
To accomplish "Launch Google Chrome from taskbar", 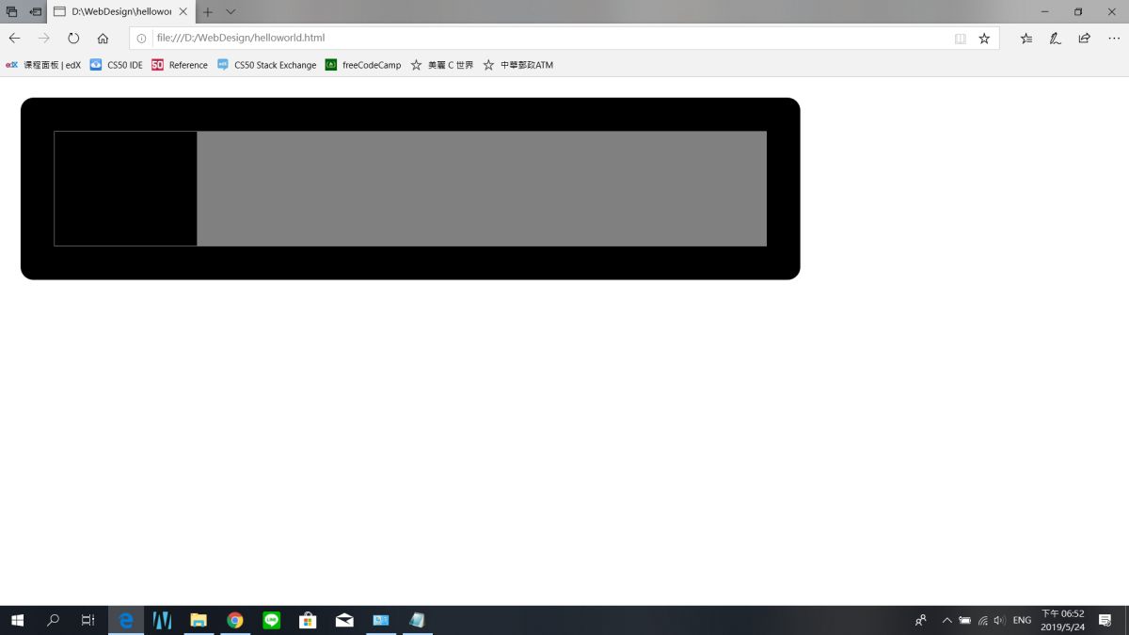I will [x=235, y=620].
